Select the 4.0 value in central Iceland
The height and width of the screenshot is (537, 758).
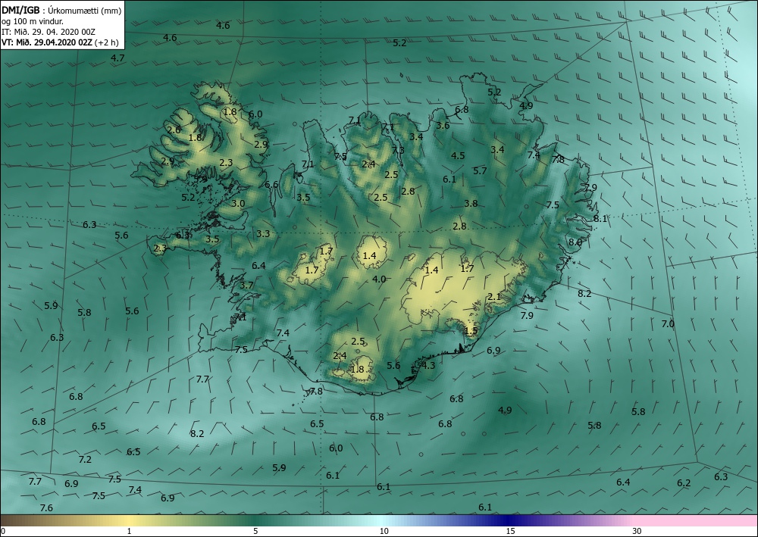[380, 279]
